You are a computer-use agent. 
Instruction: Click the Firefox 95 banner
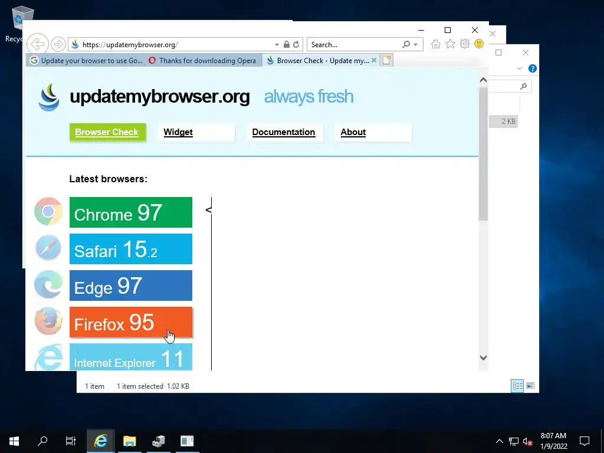(130, 322)
